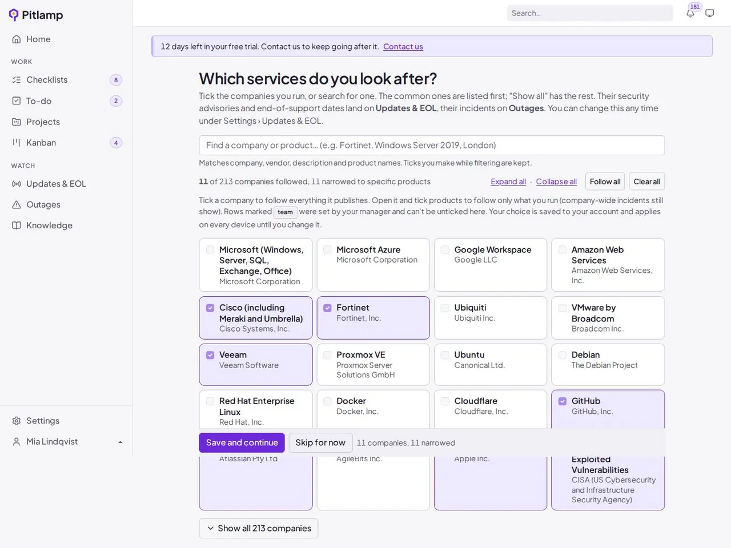Tick the Cloudflare checkbox
The height and width of the screenshot is (548, 731).
point(445,401)
